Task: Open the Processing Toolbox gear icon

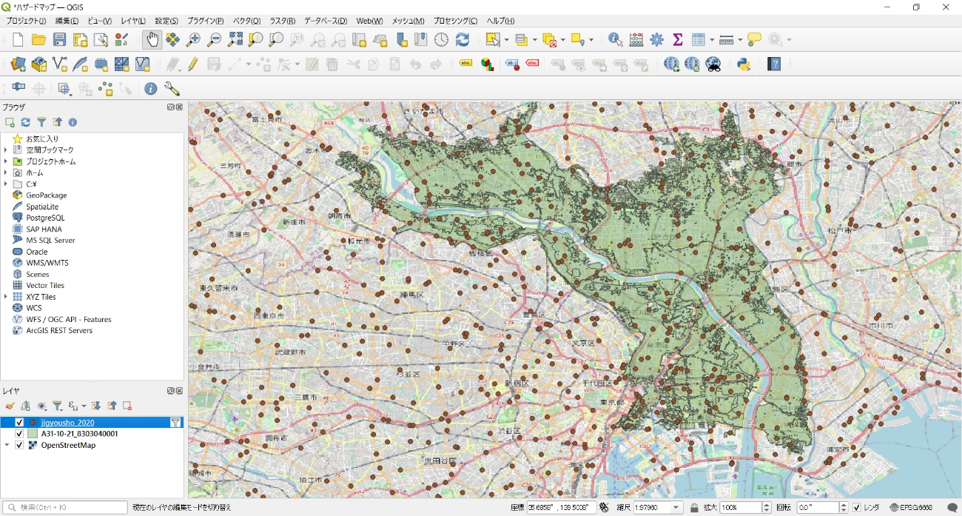Action: click(656, 40)
